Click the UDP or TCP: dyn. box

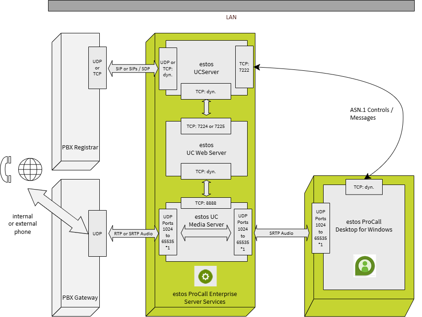[167, 68]
